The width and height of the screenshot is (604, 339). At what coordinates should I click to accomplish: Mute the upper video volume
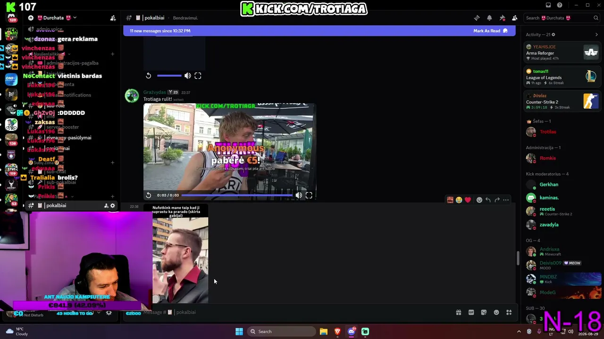click(188, 76)
